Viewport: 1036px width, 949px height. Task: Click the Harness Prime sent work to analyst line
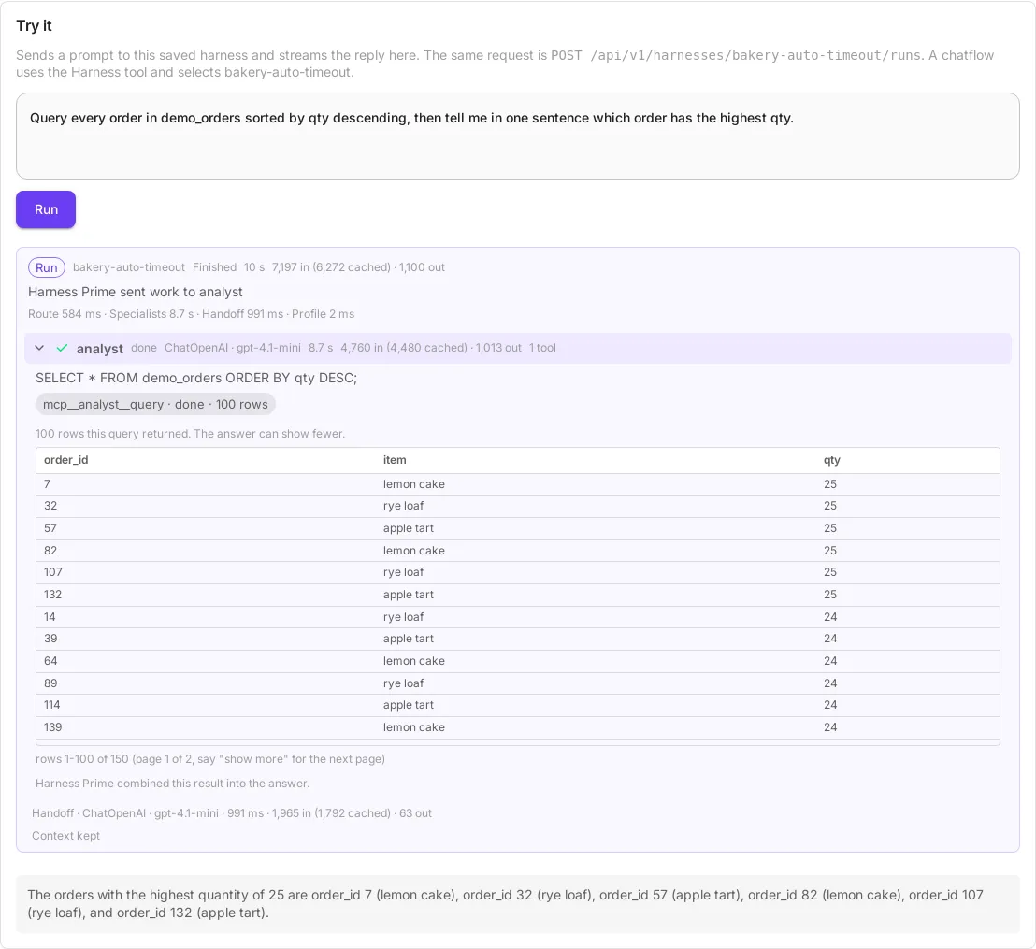[136, 292]
